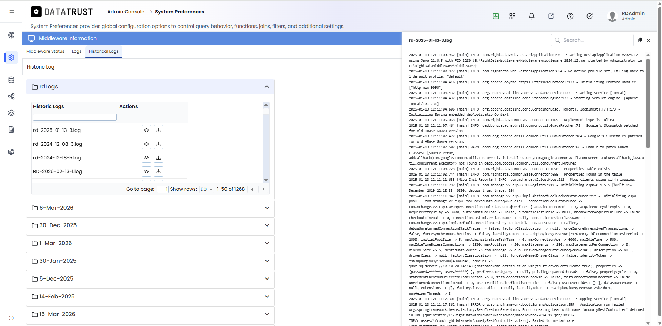Viewport: 662px width, 326px height.
Task: Open the RDAdmin user avatar
Action: click(x=612, y=16)
